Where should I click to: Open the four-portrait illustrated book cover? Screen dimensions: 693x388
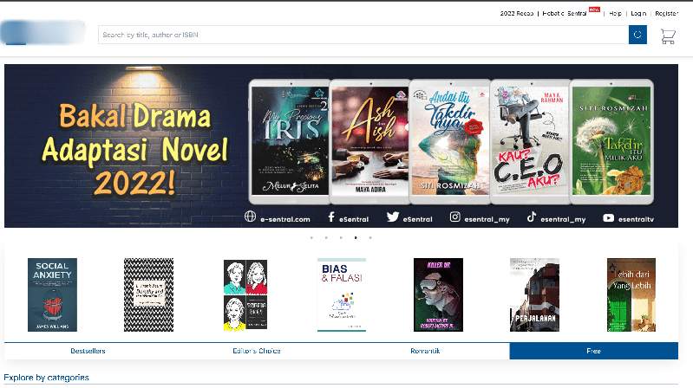pos(245,294)
